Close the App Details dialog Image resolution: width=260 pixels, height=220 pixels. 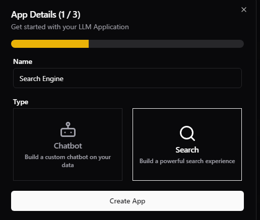pyautogui.click(x=244, y=10)
